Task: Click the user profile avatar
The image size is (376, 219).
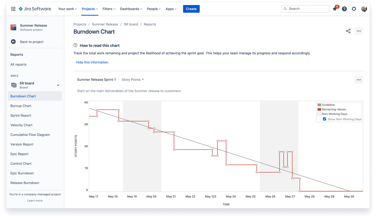Action: coord(364,9)
